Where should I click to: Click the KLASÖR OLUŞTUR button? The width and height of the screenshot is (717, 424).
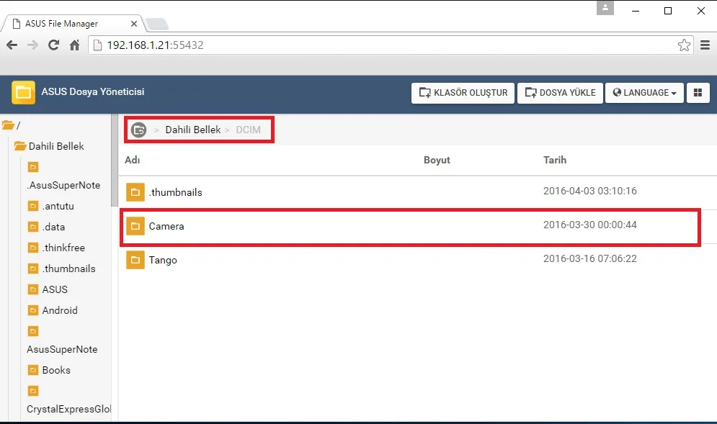(463, 93)
